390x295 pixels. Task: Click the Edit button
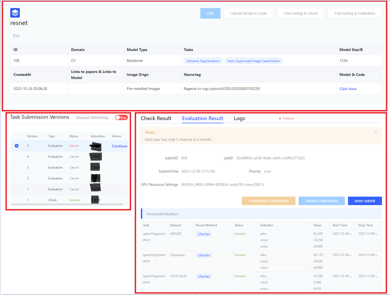pyautogui.click(x=210, y=13)
